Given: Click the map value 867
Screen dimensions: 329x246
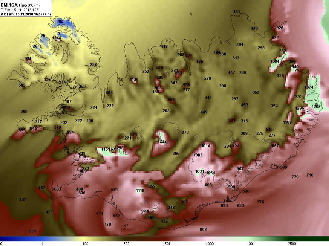Looking at the screenshot, I should click(x=275, y=146).
